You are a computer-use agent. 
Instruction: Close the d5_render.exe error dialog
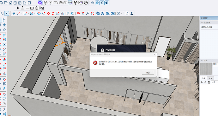[154, 55]
